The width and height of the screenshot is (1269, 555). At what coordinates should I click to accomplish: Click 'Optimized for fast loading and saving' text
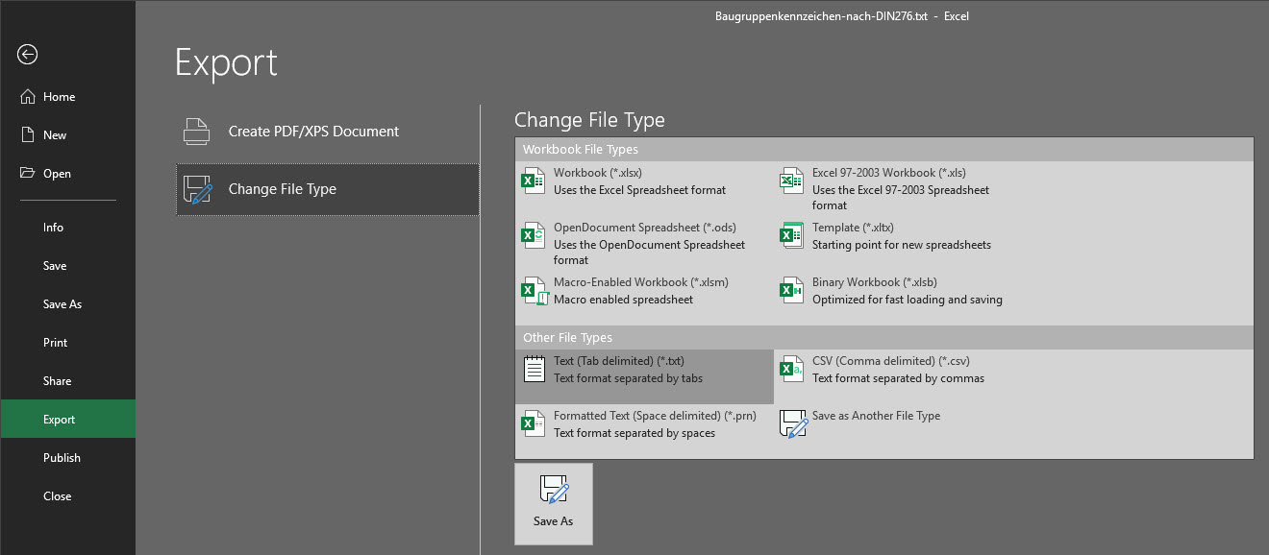[907, 300]
